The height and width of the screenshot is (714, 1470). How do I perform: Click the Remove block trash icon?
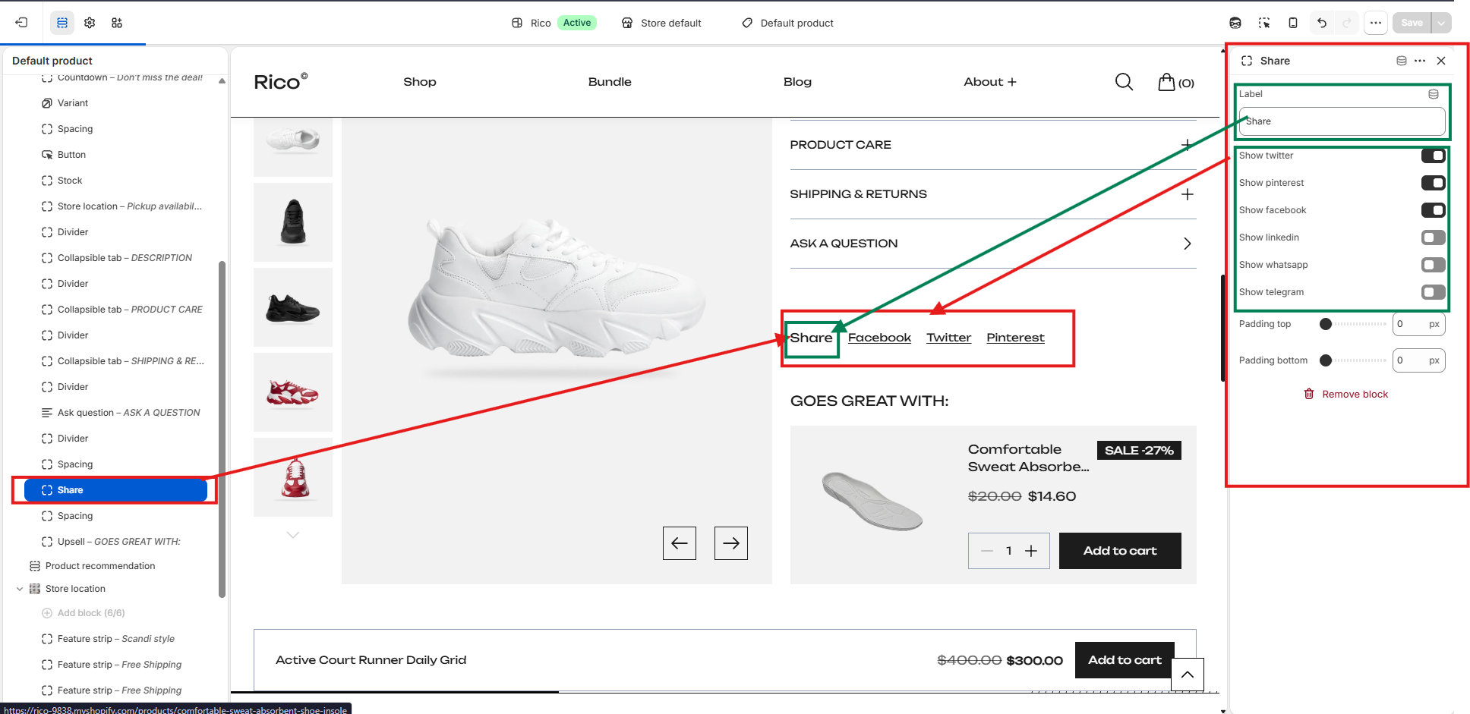point(1309,394)
